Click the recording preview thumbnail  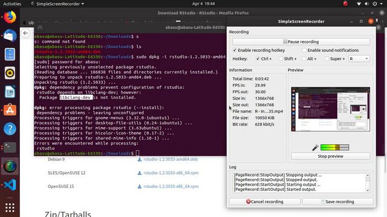point(331,109)
